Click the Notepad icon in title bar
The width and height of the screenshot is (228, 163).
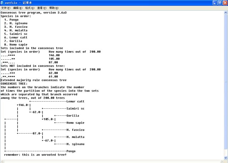(3, 2)
